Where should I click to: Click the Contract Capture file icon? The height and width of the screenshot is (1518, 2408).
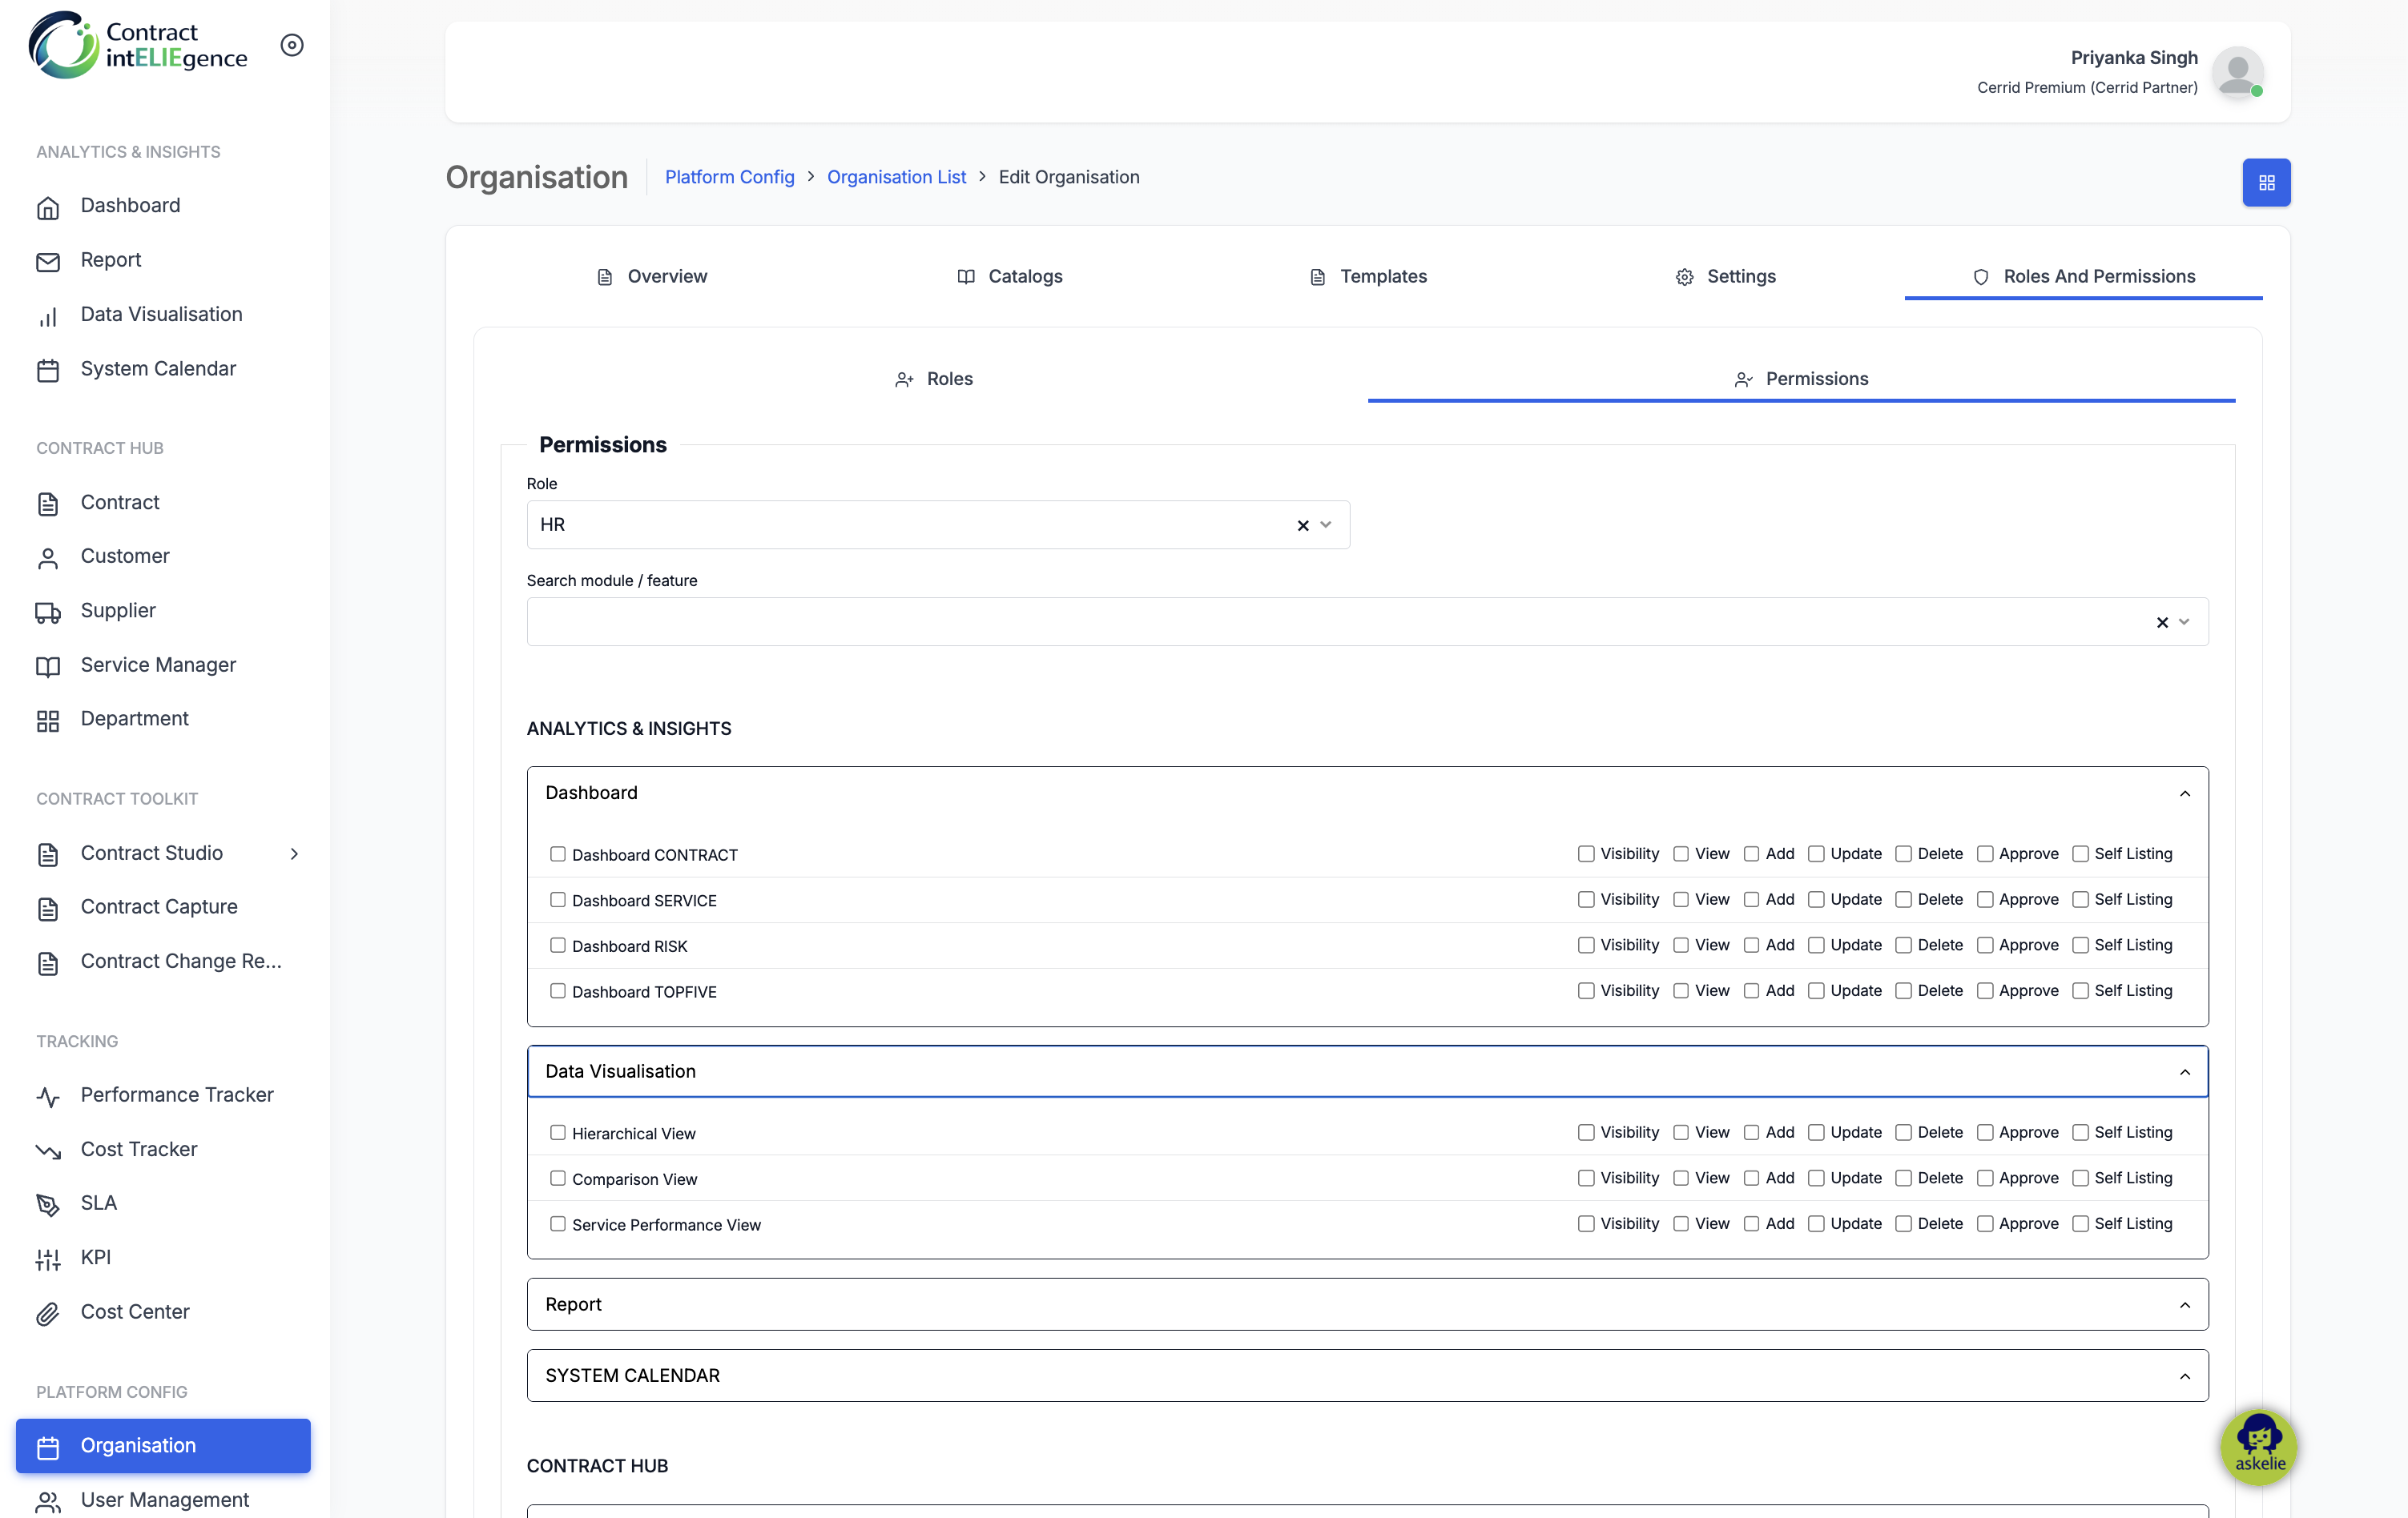click(48, 909)
